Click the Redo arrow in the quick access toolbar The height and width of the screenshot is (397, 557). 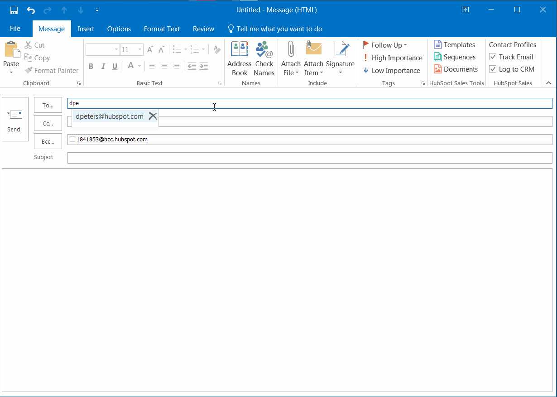click(x=48, y=10)
